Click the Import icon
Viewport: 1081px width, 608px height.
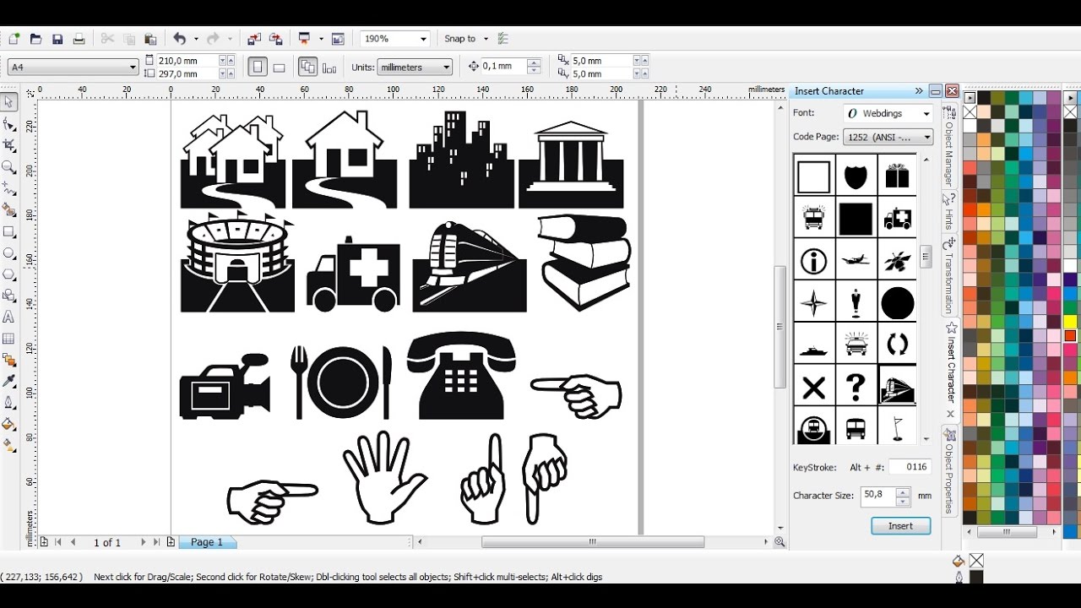(254, 39)
